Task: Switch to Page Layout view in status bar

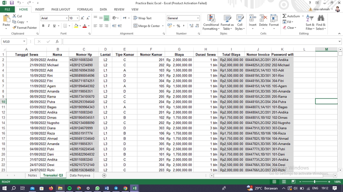Action: pyautogui.click(x=284, y=182)
